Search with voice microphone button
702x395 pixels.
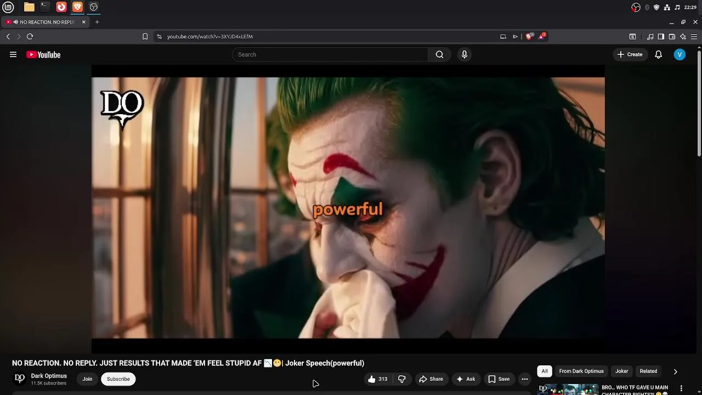click(x=465, y=54)
